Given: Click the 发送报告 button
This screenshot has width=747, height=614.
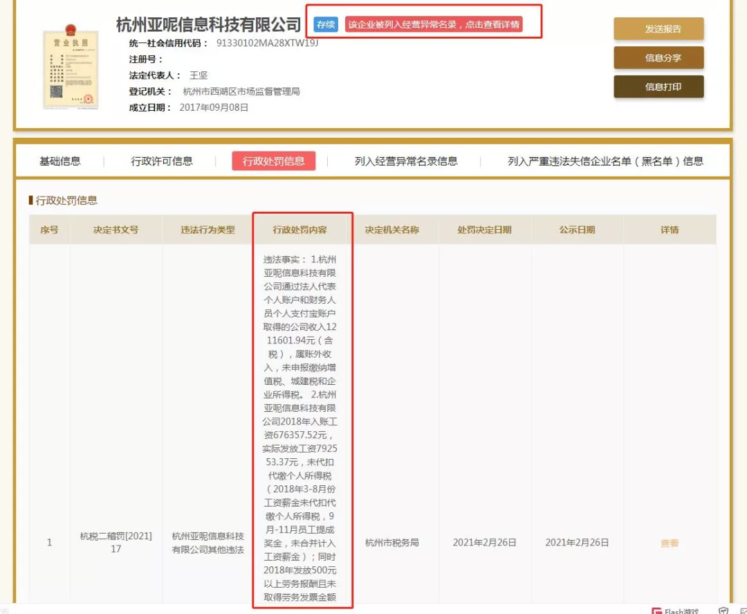Looking at the screenshot, I should (658, 29).
